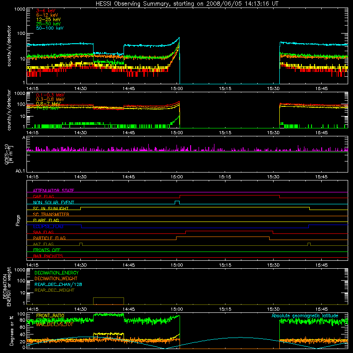The height and width of the screenshot is (353, 353).
Task: Select the Absolute geomagnetic latitude label
Action: pos(305,315)
